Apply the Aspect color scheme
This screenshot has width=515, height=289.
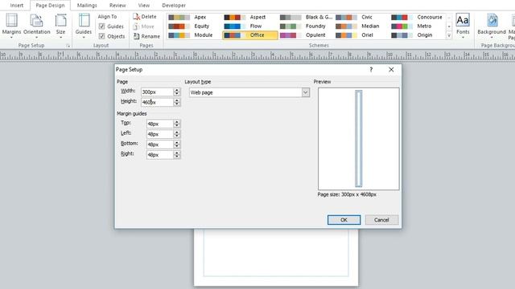click(245, 17)
